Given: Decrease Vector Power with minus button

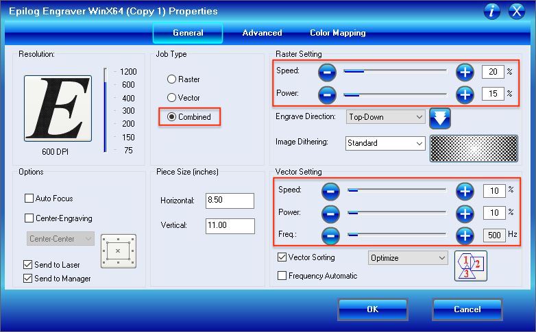Looking at the screenshot, I should [330, 214].
